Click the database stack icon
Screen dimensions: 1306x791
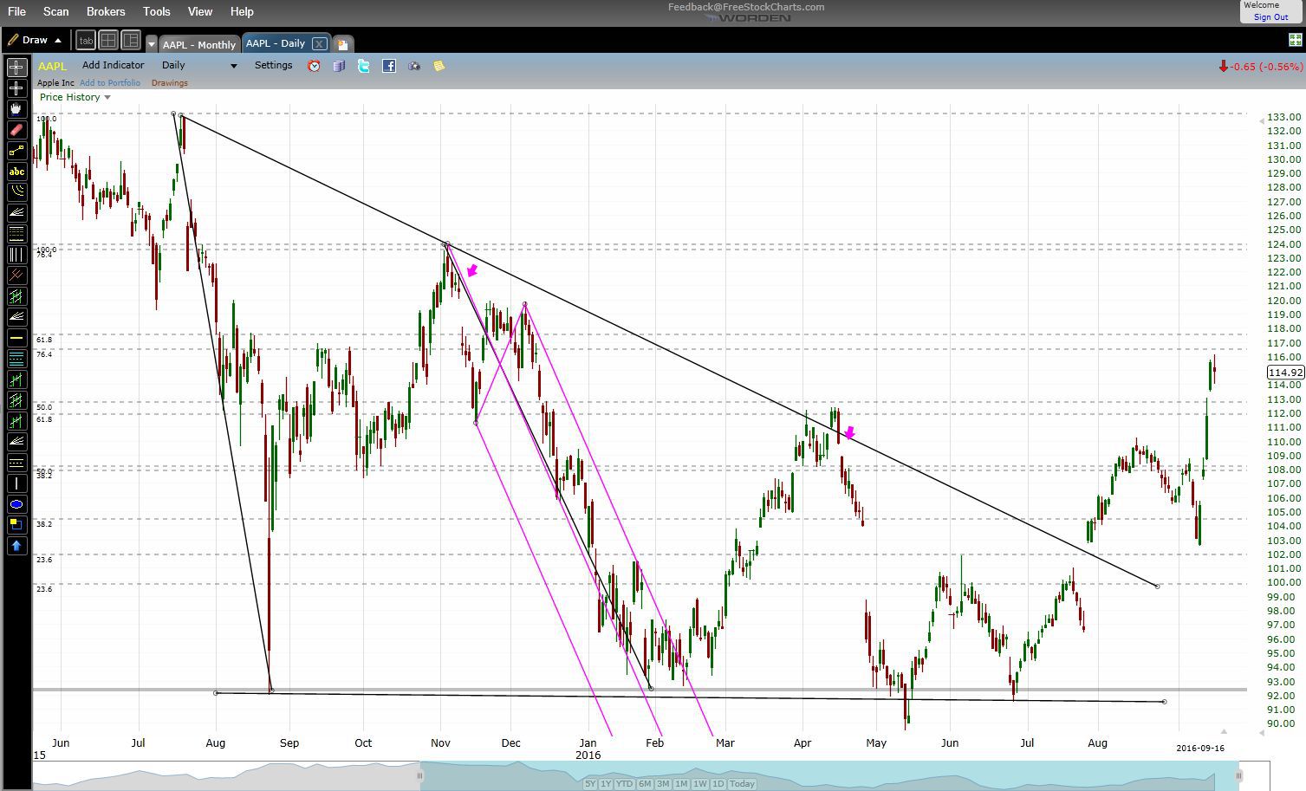pyautogui.click(x=339, y=66)
